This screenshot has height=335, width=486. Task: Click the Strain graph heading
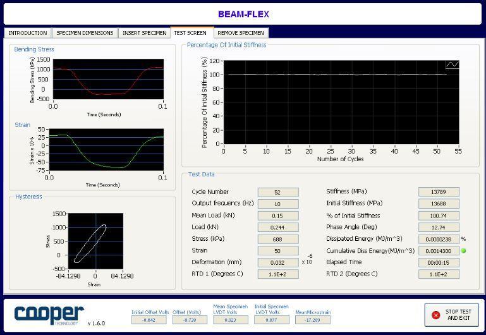pyautogui.click(x=23, y=125)
